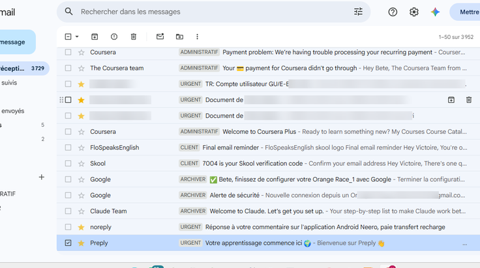Star the Alerte de sécurité Google email
480x268 pixels.
[81, 196]
